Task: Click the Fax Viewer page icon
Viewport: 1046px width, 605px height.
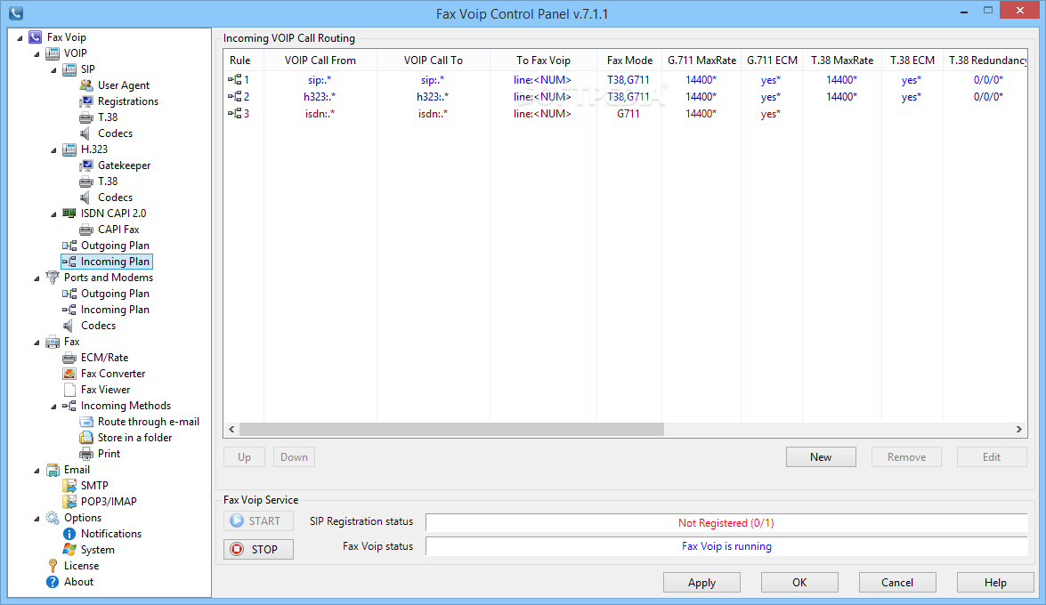Action: (x=69, y=390)
